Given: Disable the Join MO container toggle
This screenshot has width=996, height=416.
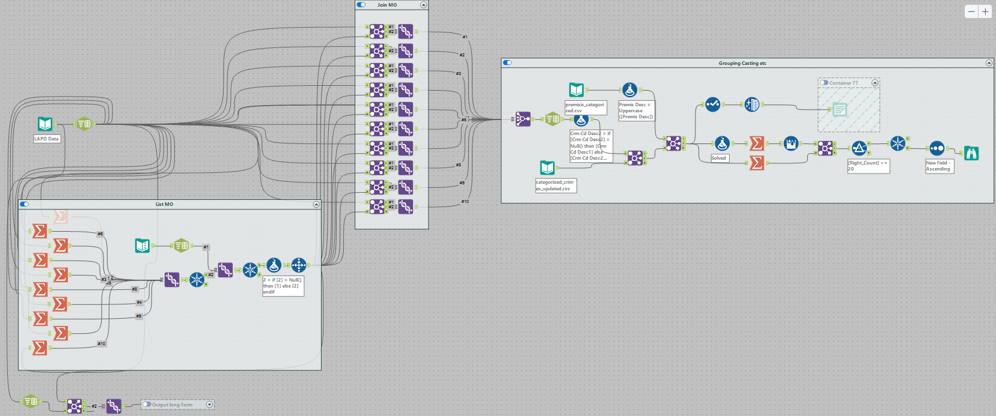Looking at the screenshot, I should (361, 5).
